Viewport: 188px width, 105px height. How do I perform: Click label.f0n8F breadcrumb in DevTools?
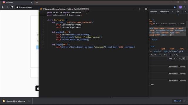pos(157,51)
